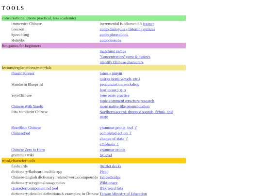Open the Wiktionary link
Screen dimensions: 262x196
click(x=109, y=182)
